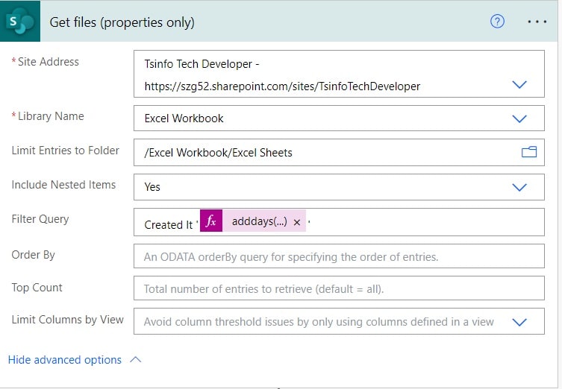Viewport: 562px width, 389px height.
Task: Click the Top Count input field
Action: 339,288
